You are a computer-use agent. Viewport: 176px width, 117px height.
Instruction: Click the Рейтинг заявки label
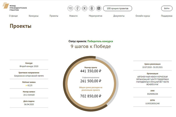(29, 82)
